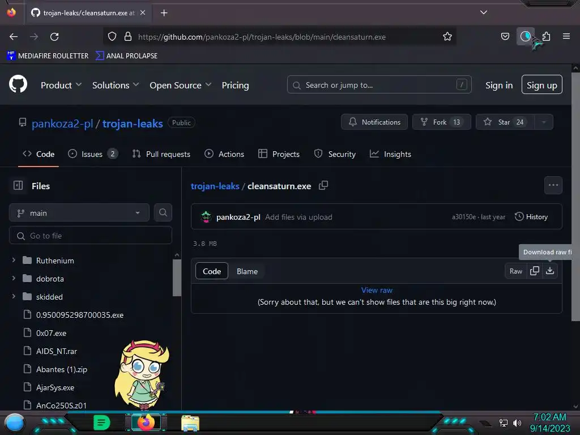Copy raw file contents icon
This screenshot has height=435, width=580.
coord(535,271)
